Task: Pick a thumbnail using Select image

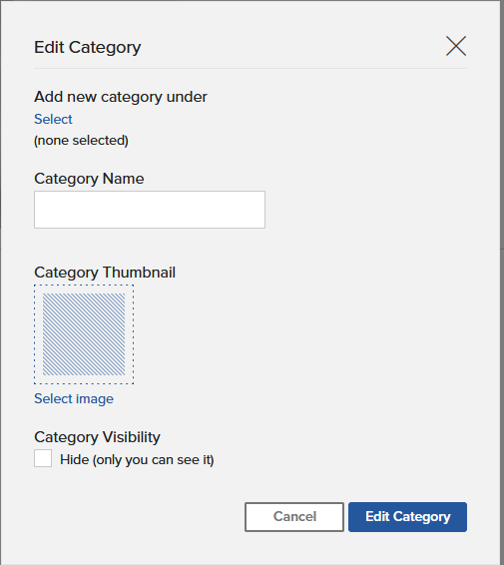Action: pyautogui.click(x=74, y=399)
